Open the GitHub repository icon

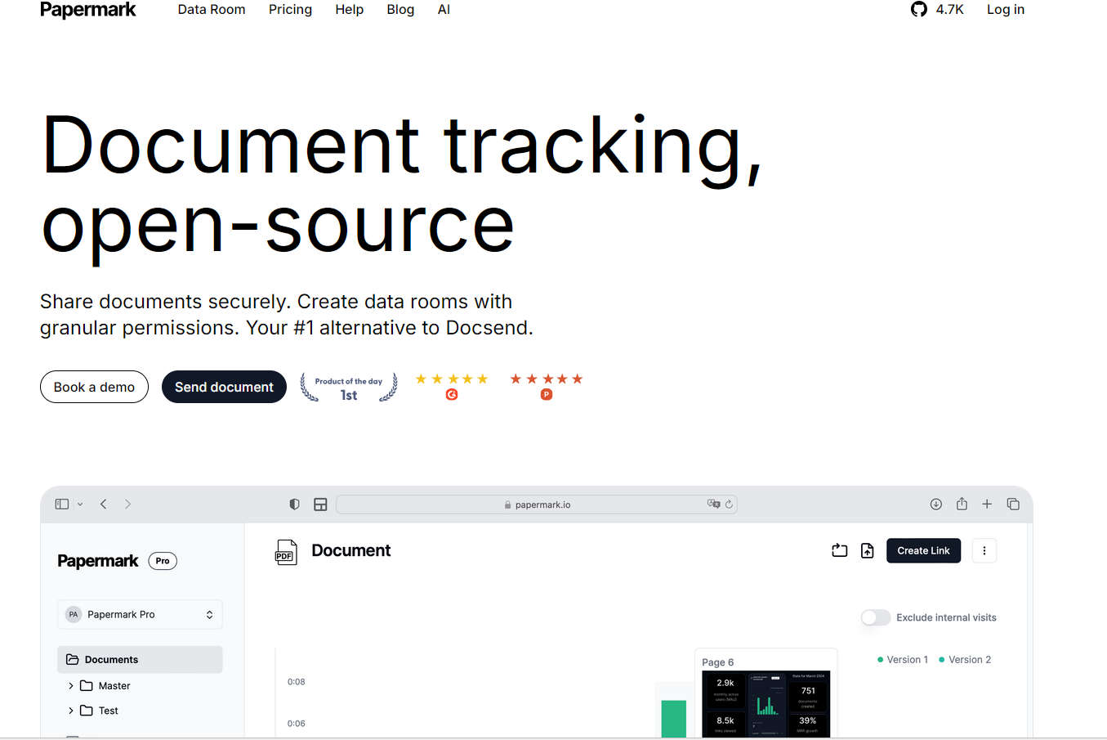click(x=919, y=9)
